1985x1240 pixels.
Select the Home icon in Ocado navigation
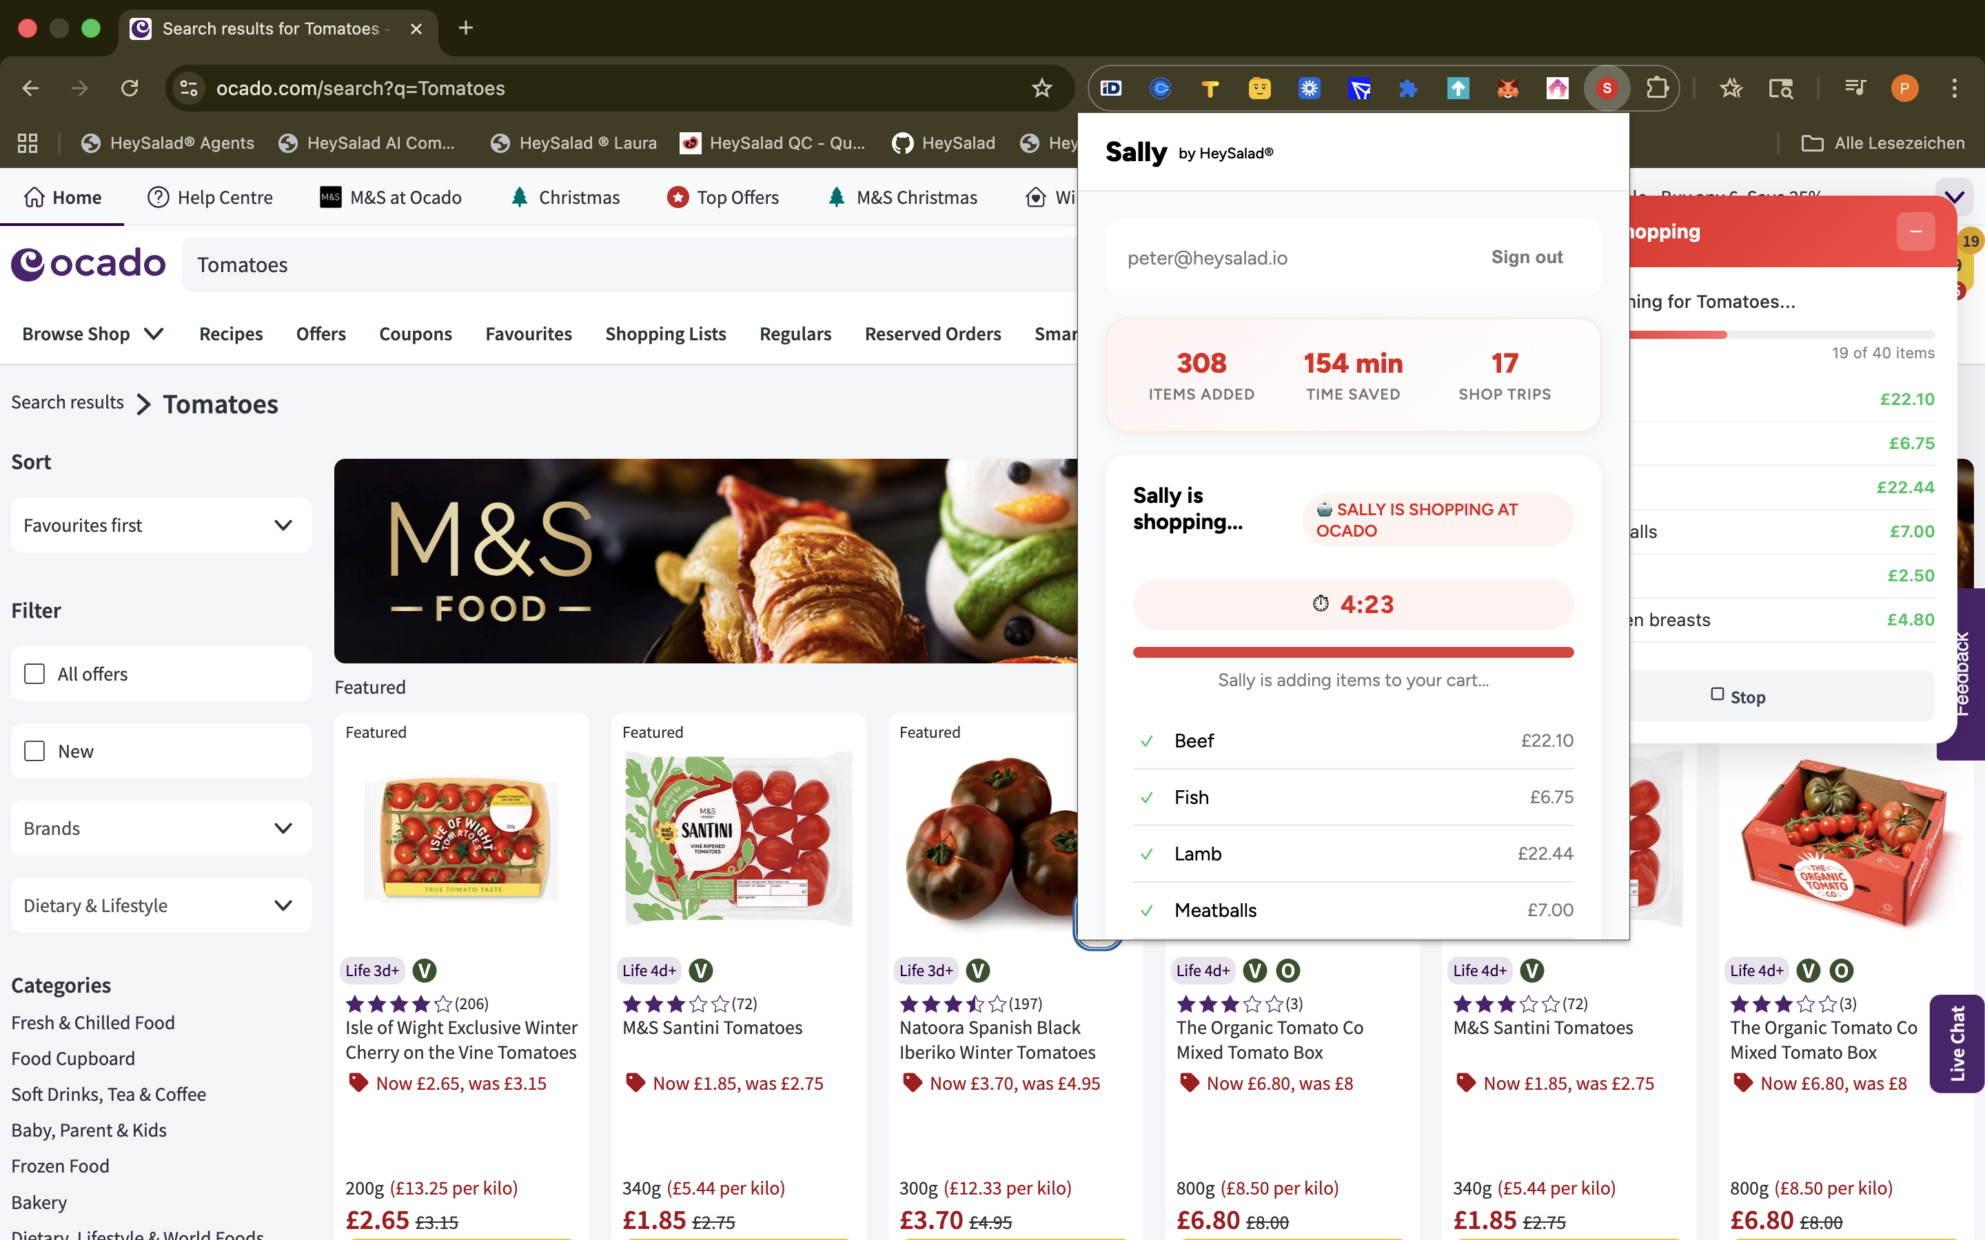click(34, 197)
